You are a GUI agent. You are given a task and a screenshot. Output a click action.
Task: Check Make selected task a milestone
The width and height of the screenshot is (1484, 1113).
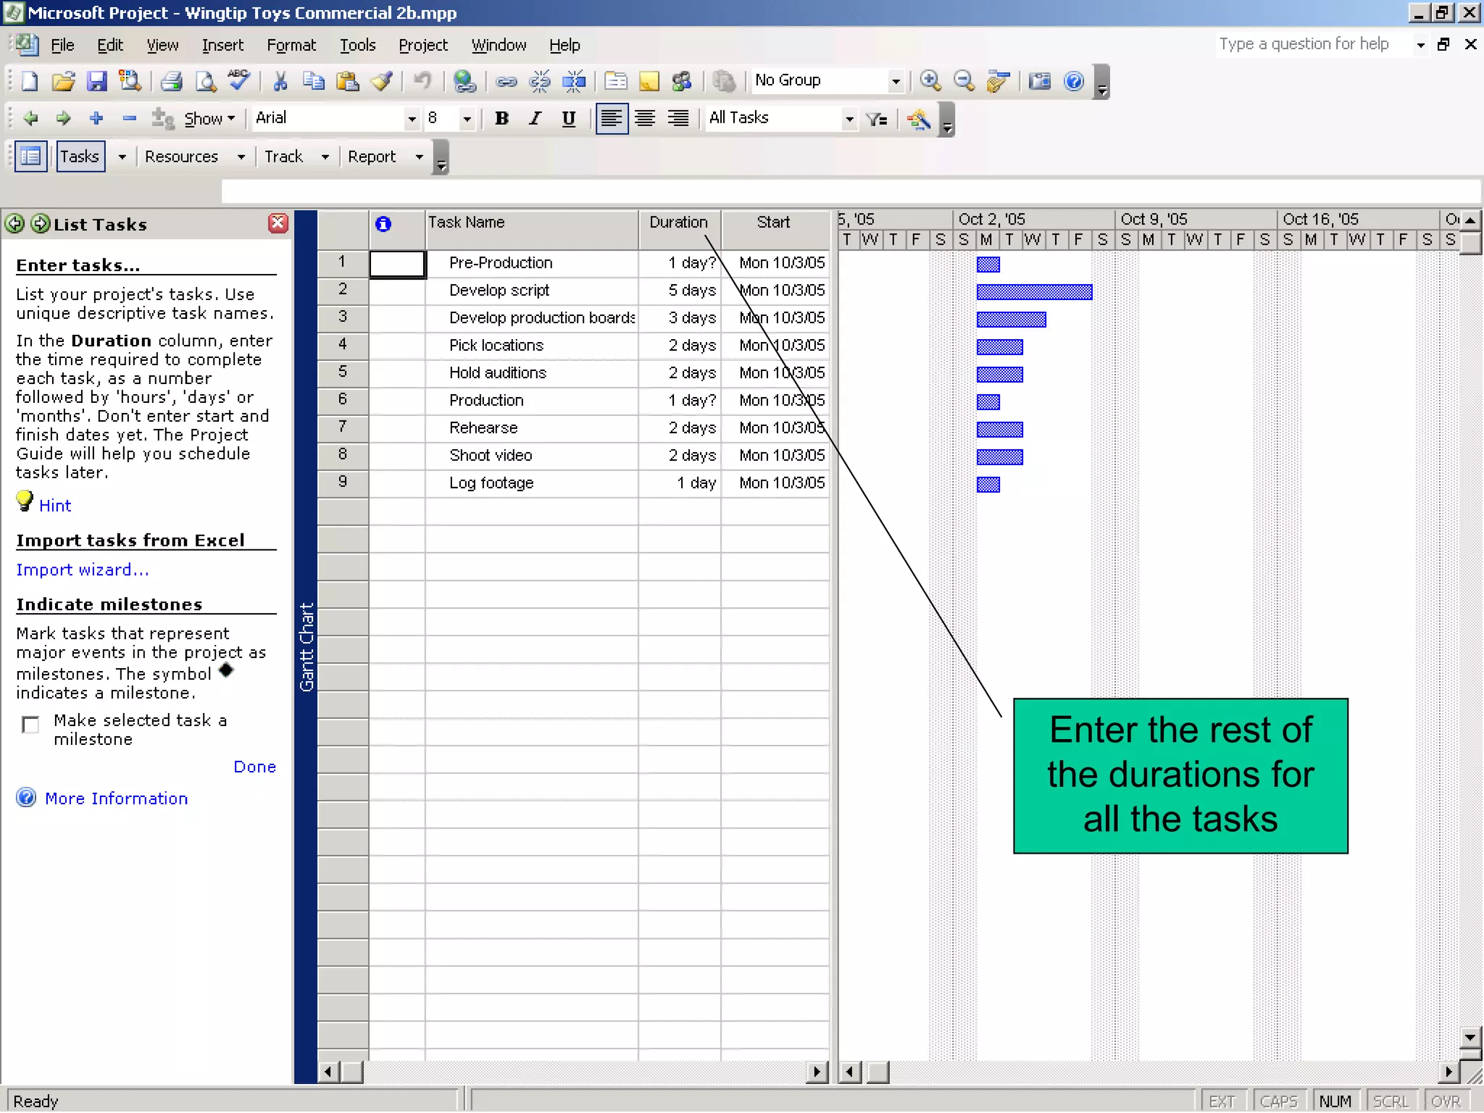coord(30,725)
